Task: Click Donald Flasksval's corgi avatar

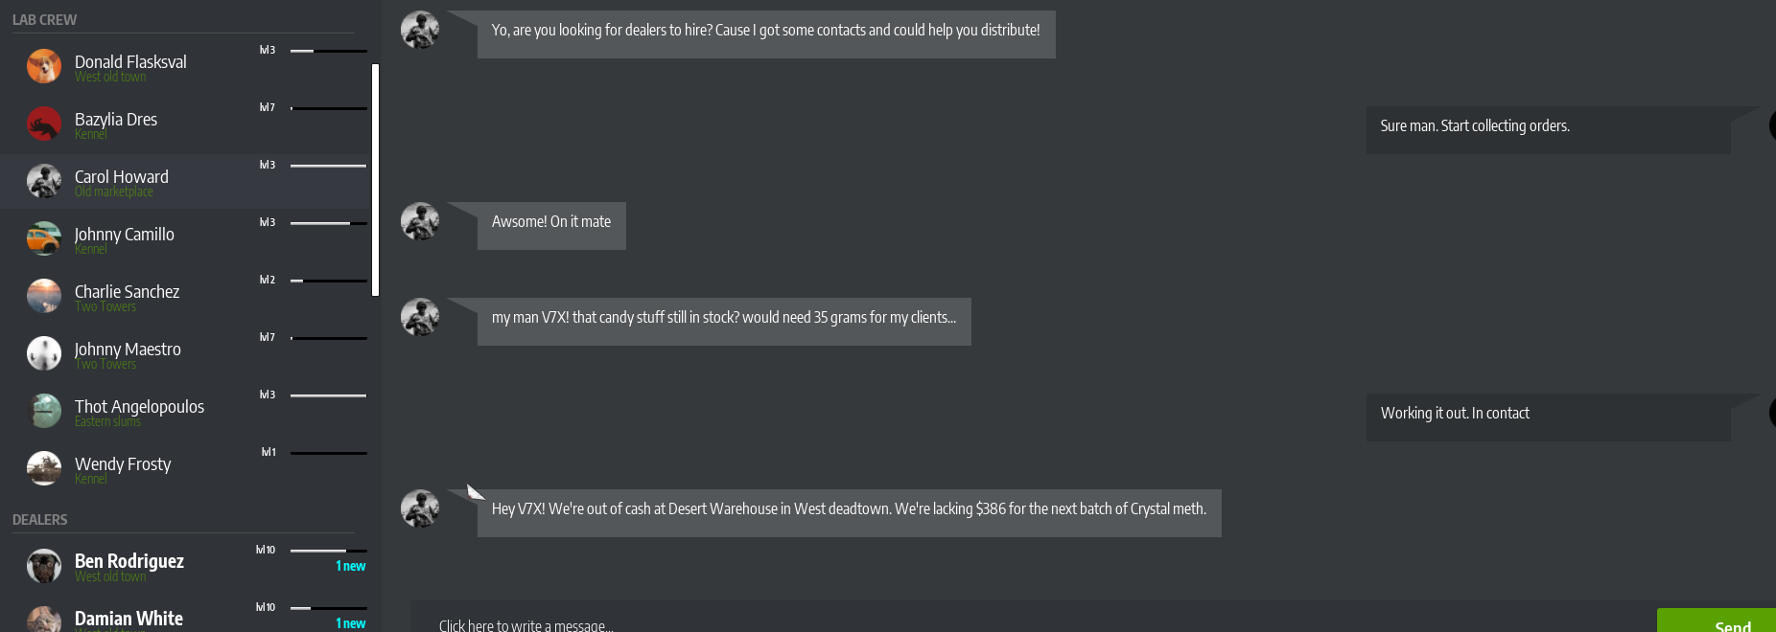Action: pos(44,66)
